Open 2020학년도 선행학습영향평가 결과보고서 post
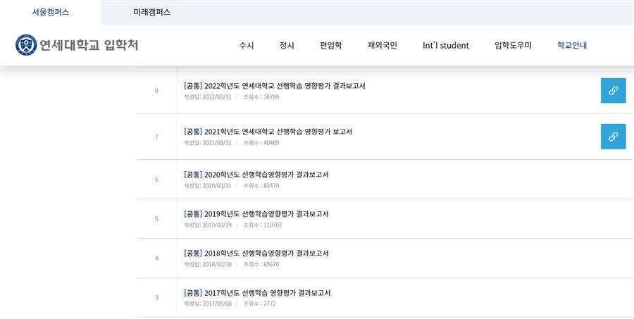This screenshot has width=634, height=319. tap(256, 174)
